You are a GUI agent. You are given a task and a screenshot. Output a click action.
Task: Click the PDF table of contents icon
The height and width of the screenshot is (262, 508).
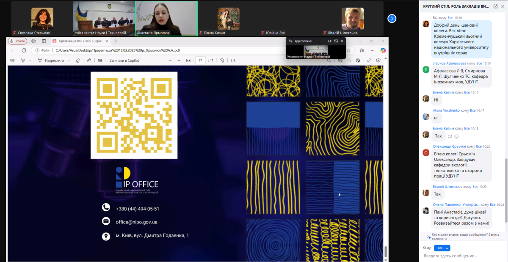click(x=13, y=61)
